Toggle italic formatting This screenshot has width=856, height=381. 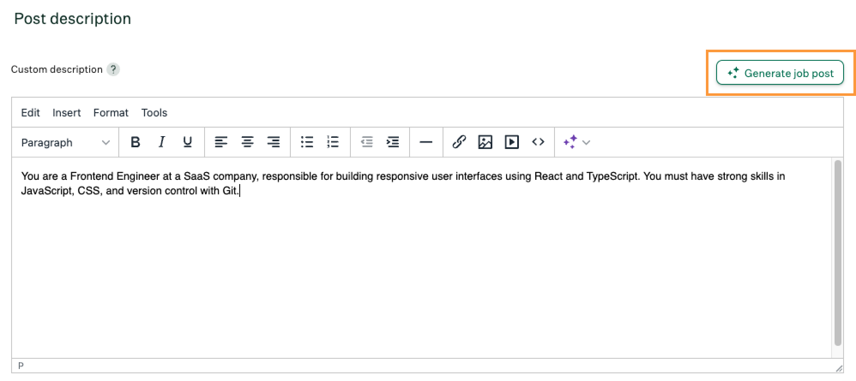pos(162,142)
